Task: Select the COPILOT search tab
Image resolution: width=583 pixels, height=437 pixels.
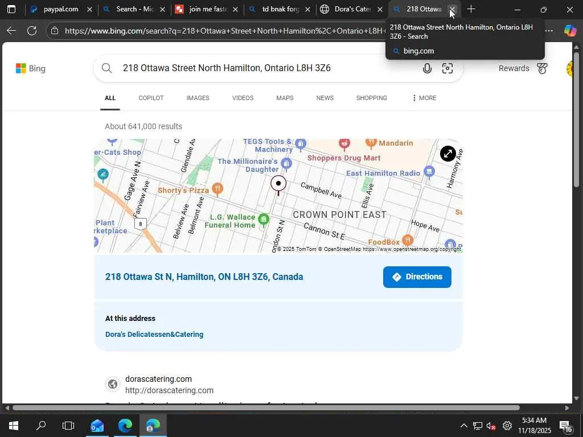Action: [151, 98]
